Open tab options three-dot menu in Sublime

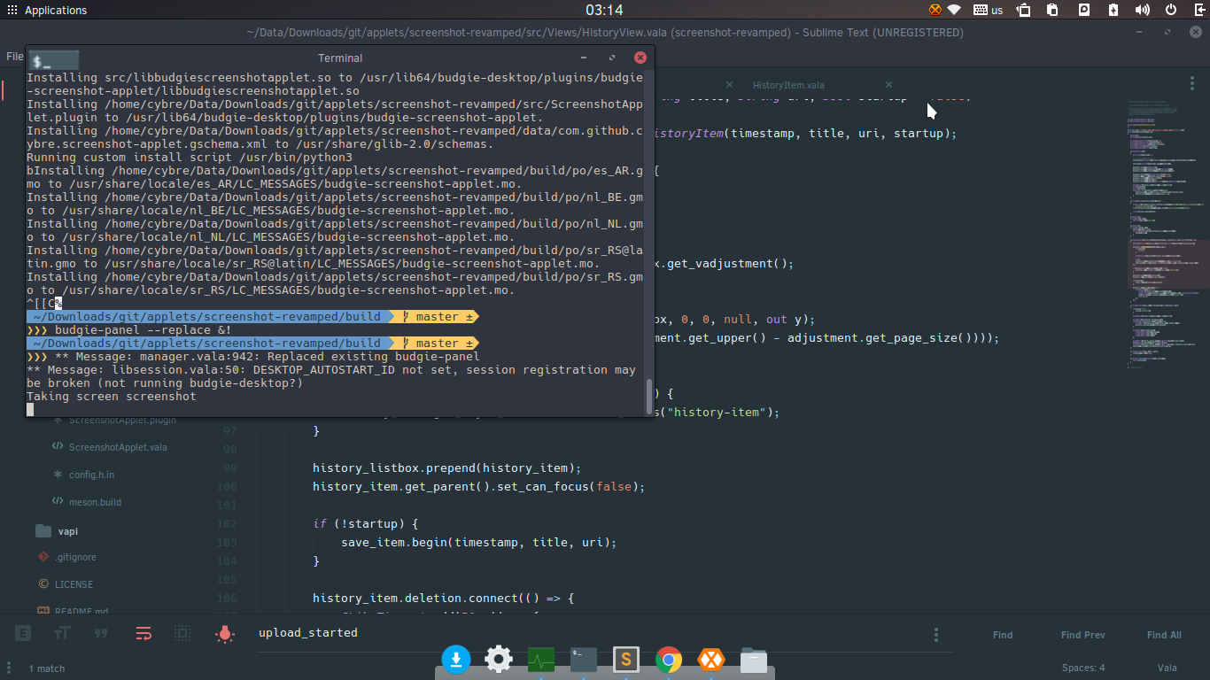[x=1191, y=83]
